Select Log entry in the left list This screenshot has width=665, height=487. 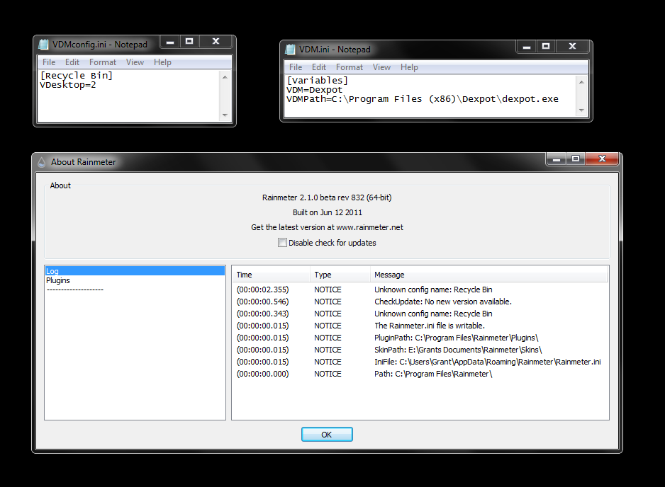53,271
